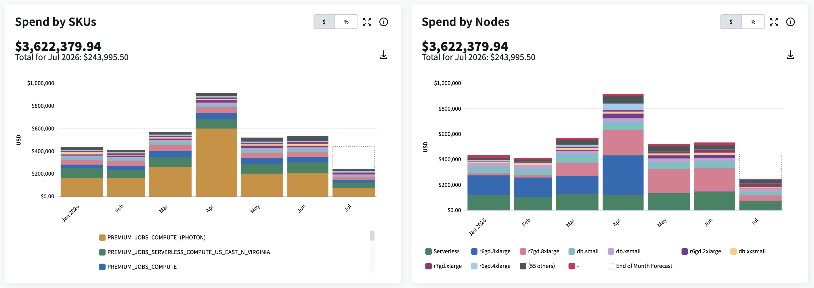This screenshot has width=814, height=288.
Task: Click the Jan 2026 bar in Spend by SKUs
Action: [x=81, y=172]
